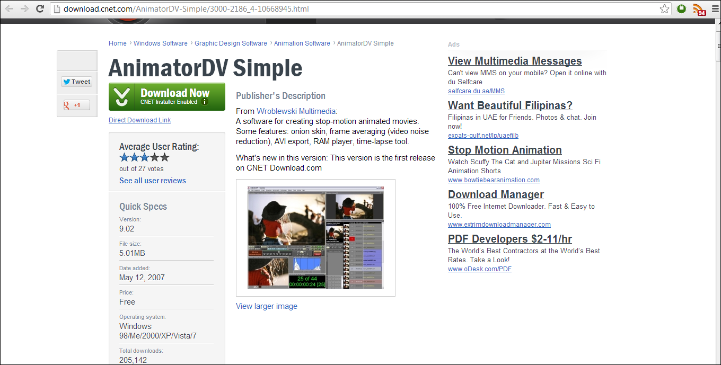Image resolution: width=721 pixels, height=365 pixels.
Task: Click the green extension icon in the toolbar
Action: tap(682, 8)
